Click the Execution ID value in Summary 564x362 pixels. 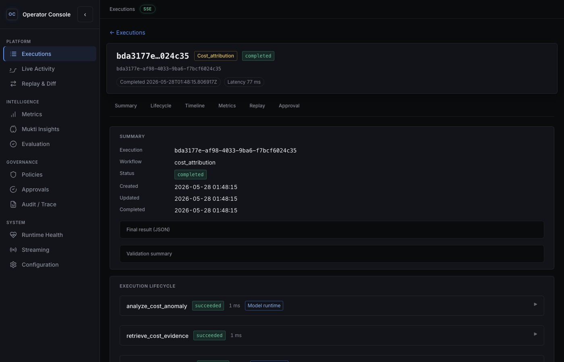[235, 150]
